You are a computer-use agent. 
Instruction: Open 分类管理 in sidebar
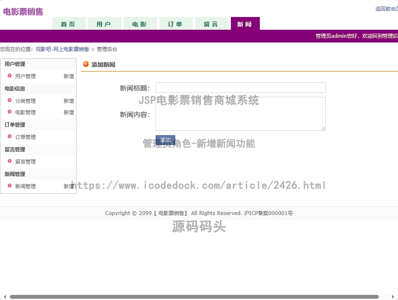coord(26,101)
